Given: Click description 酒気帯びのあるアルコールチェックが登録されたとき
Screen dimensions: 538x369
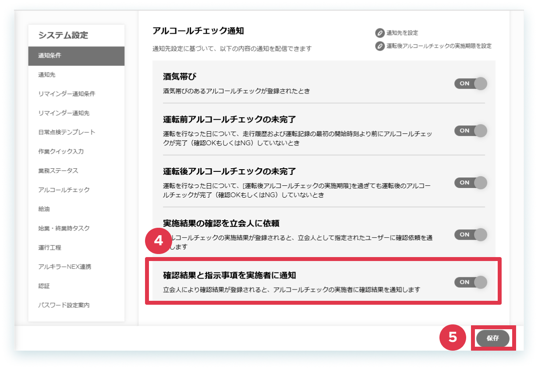Looking at the screenshot, I should pyautogui.click(x=237, y=91).
